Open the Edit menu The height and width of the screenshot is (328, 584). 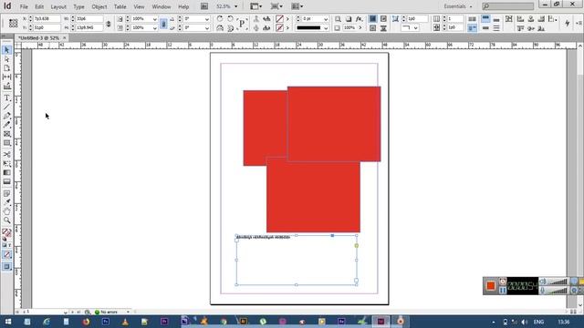pyautogui.click(x=39, y=6)
